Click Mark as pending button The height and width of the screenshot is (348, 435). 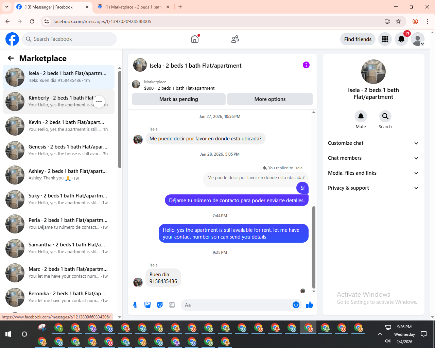(179, 99)
